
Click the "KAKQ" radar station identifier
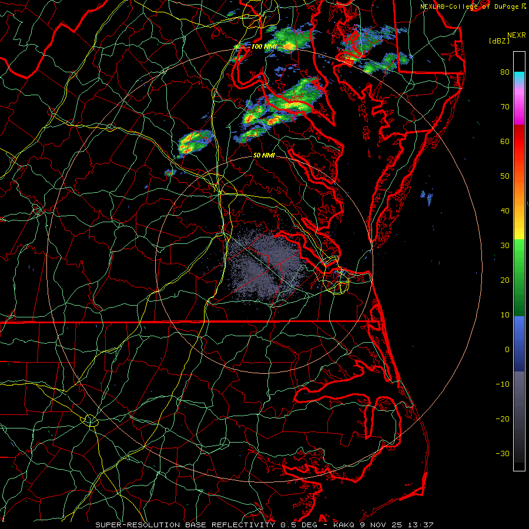coord(343,525)
